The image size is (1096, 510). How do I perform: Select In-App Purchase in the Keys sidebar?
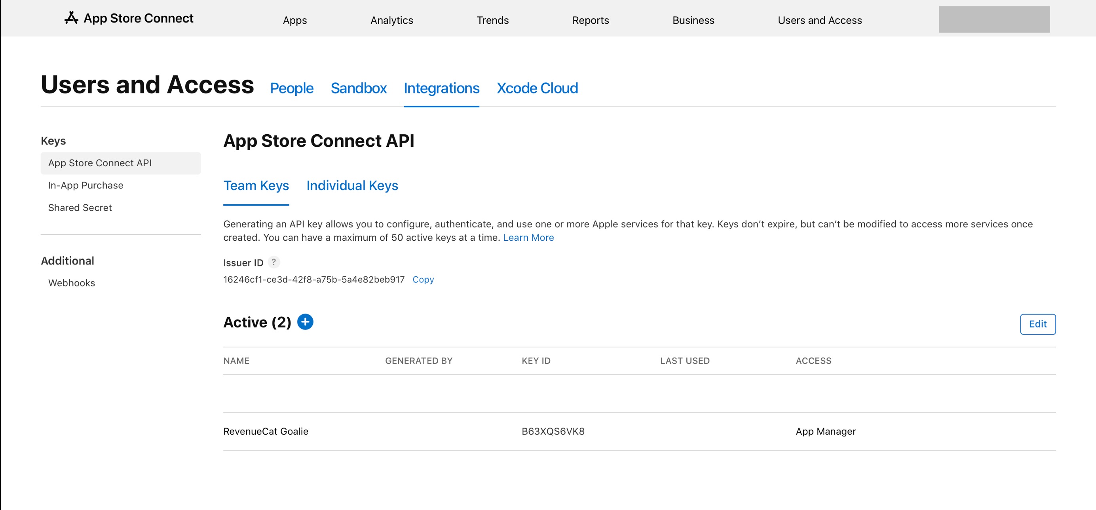pos(85,185)
